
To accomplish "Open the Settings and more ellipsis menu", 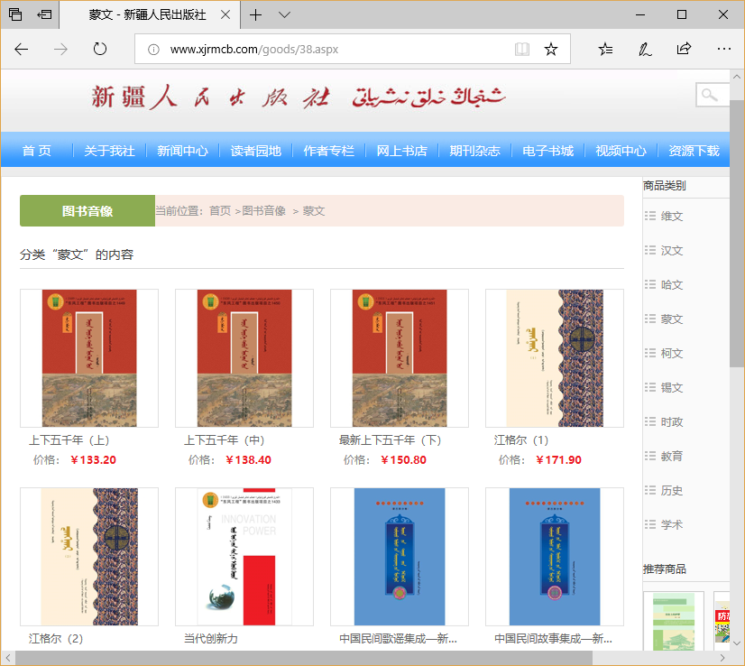I will pyautogui.click(x=724, y=49).
